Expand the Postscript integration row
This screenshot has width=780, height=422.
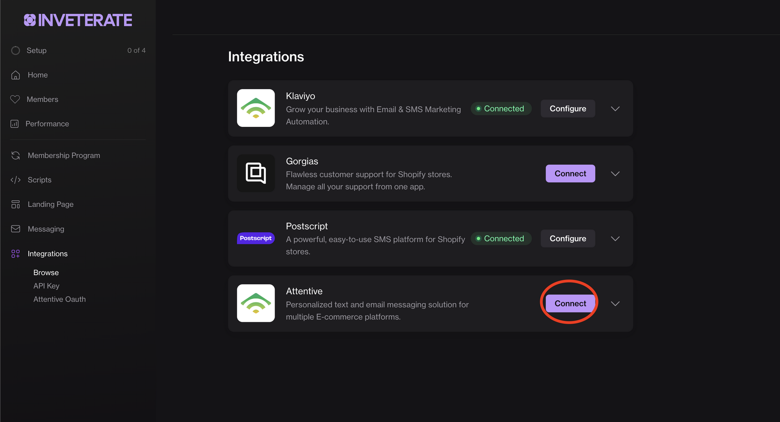click(615, 239)
